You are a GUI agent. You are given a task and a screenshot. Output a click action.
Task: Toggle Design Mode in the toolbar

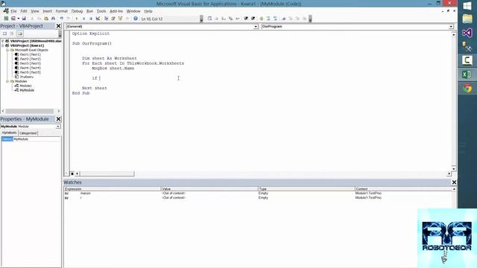[98, 19]
